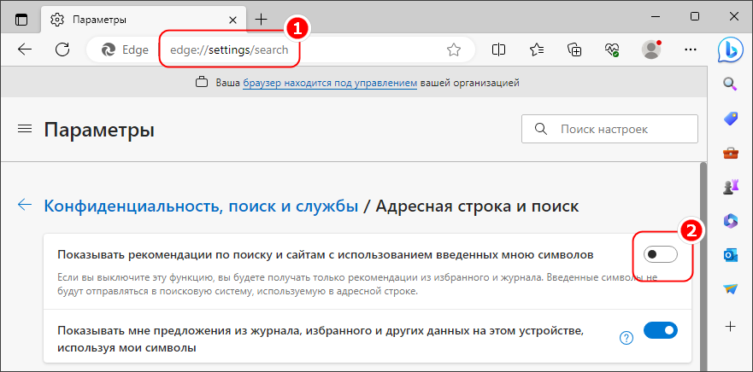Open the браузер находится под управлением link

pos(330,83)
